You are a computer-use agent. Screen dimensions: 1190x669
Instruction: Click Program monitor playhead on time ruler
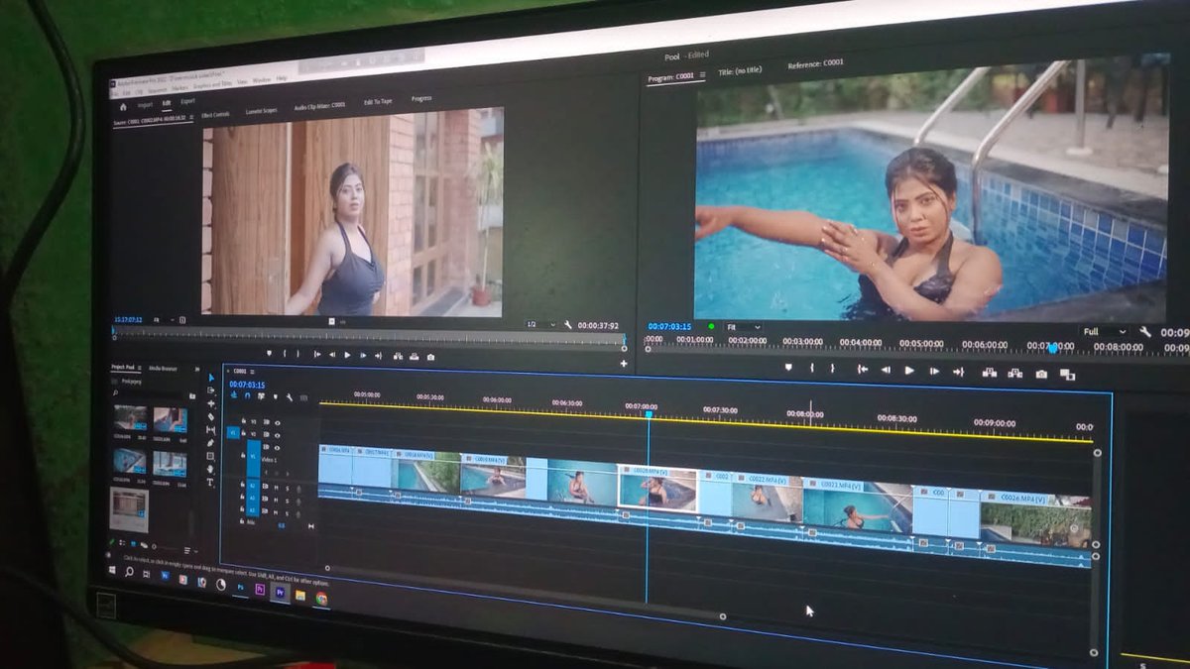[x=1052, y=348]
